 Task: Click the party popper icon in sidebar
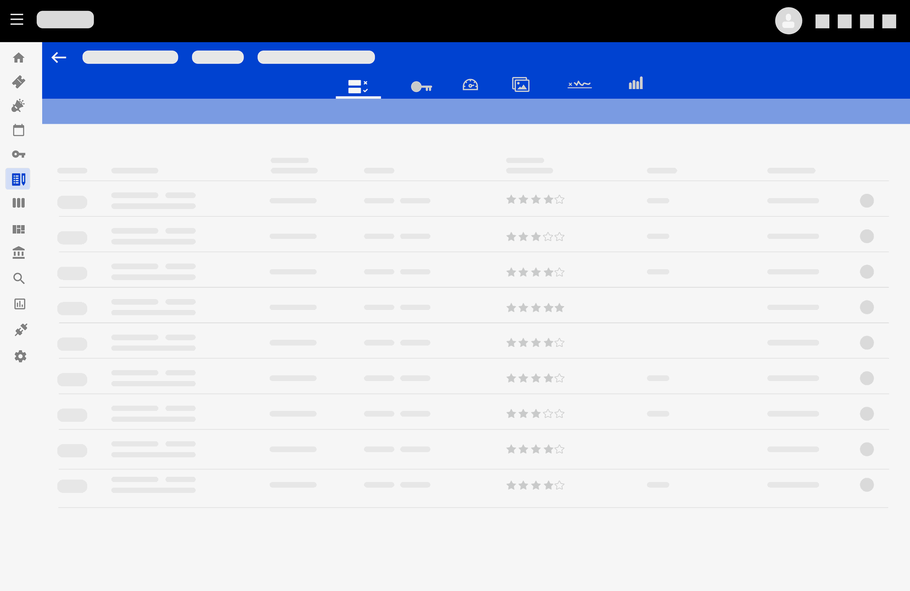click(18, 106)
